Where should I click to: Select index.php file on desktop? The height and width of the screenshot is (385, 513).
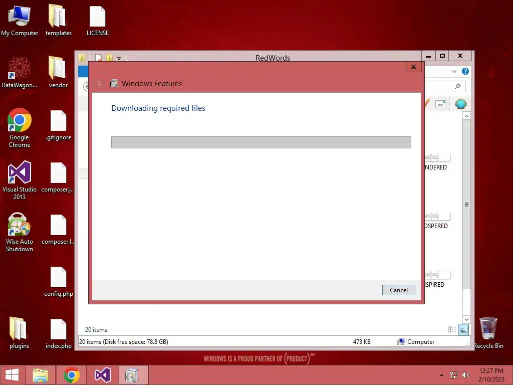click(58, 333)
